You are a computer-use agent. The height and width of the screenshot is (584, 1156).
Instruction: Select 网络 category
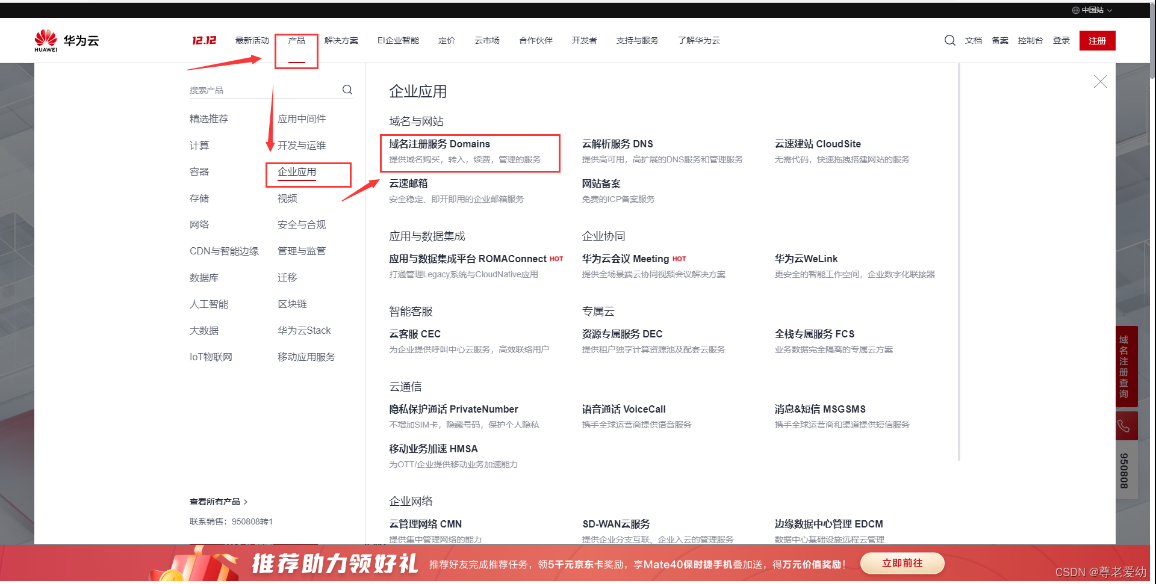point(199,225)
